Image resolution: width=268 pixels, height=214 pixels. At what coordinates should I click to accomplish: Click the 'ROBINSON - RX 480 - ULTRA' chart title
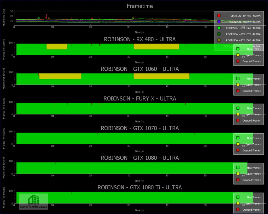[x=140, y=39]
